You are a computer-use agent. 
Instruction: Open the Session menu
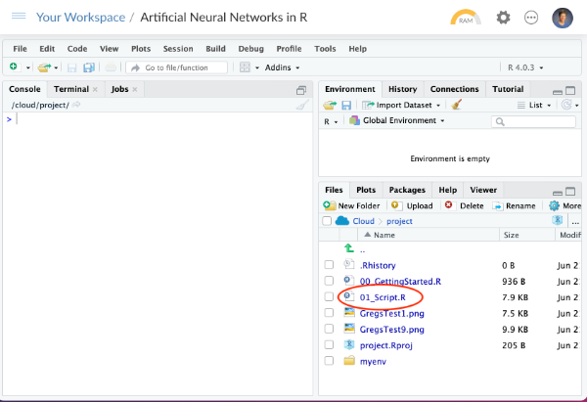(x=178, y=49)
